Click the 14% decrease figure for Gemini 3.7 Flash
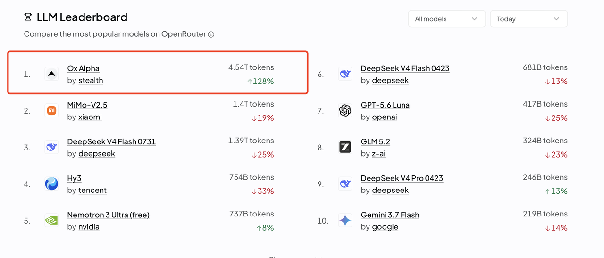The image size is (604, 258). [556, 228]
